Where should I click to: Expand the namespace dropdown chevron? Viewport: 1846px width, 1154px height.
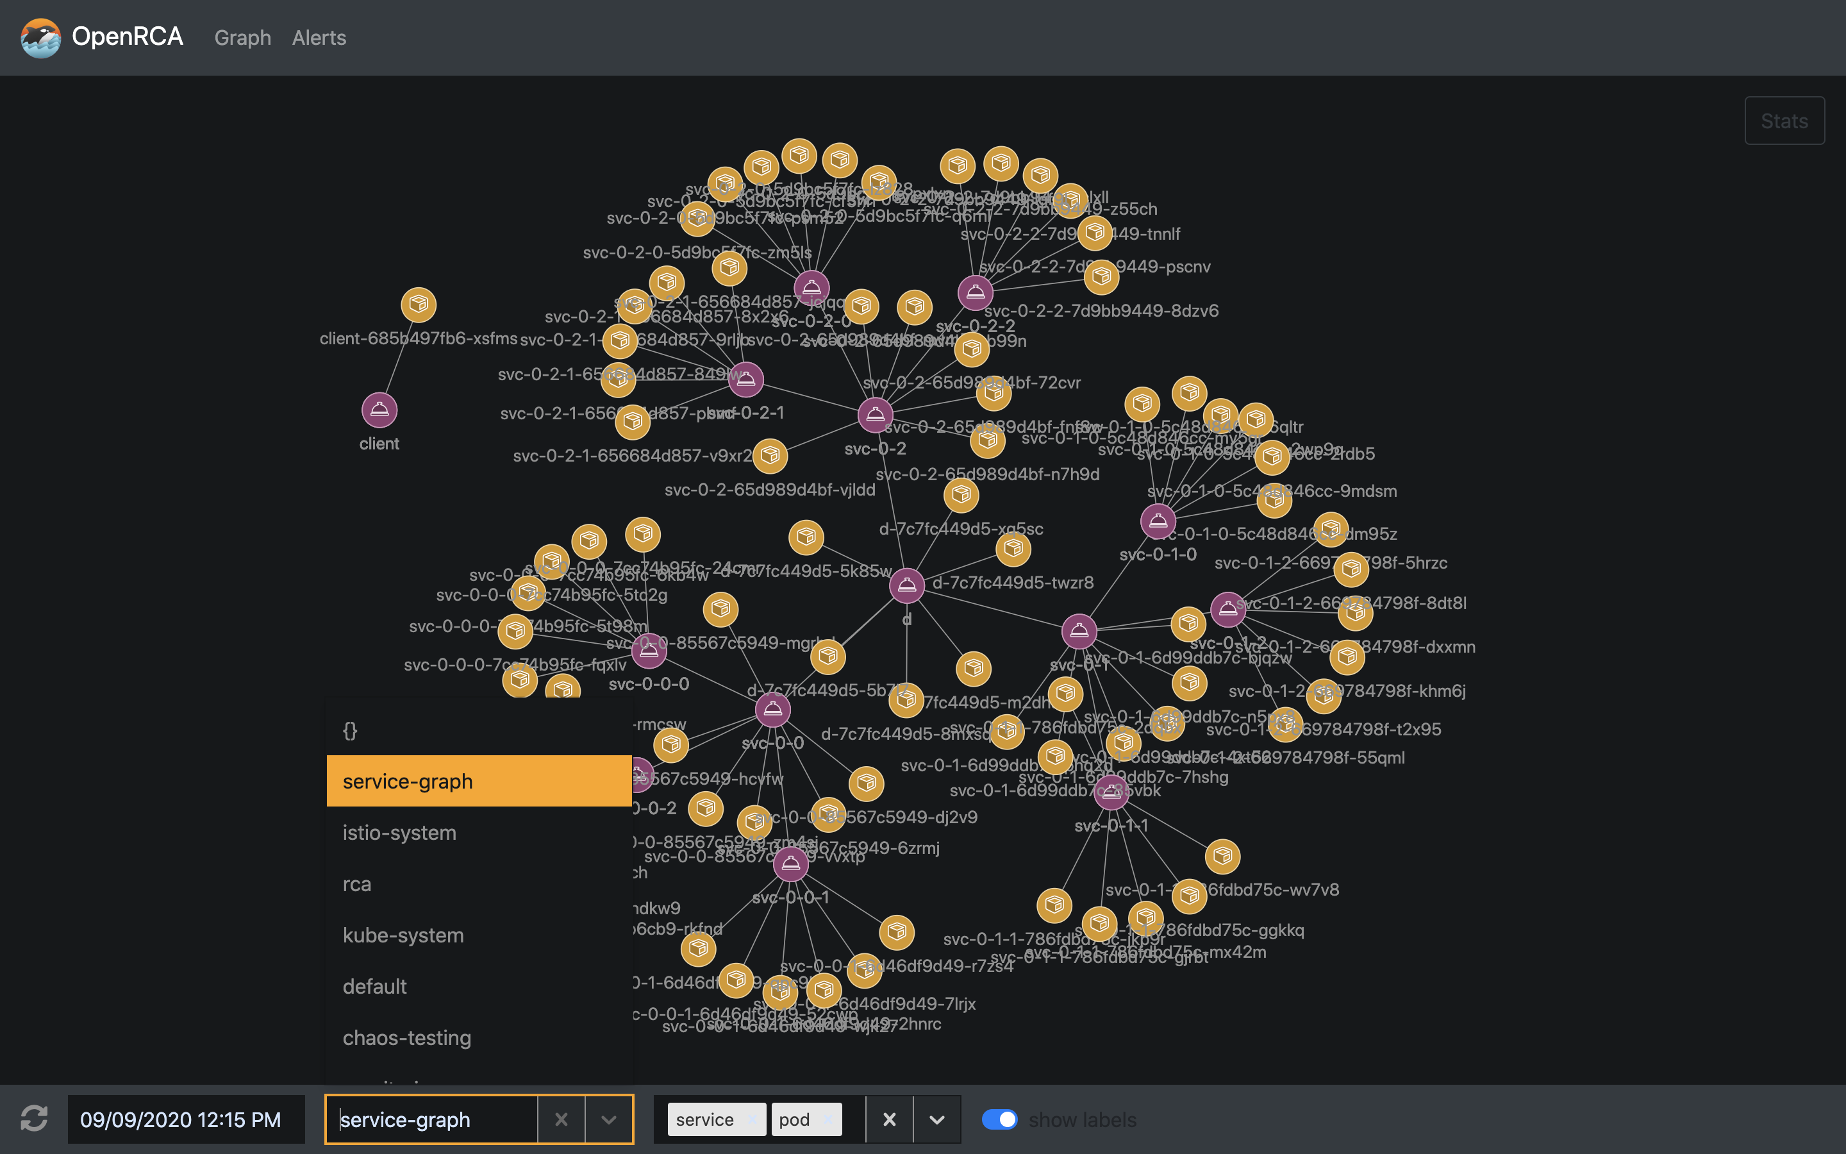tap(608, 1119)
